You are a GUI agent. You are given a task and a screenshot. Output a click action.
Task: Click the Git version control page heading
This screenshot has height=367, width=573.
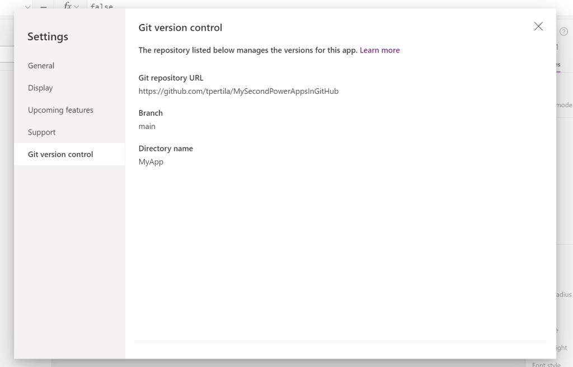[x=180, y=27]
